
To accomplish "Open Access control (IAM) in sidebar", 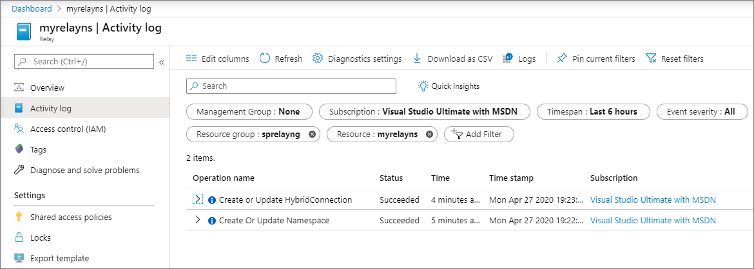I will (x=68, y=129).
